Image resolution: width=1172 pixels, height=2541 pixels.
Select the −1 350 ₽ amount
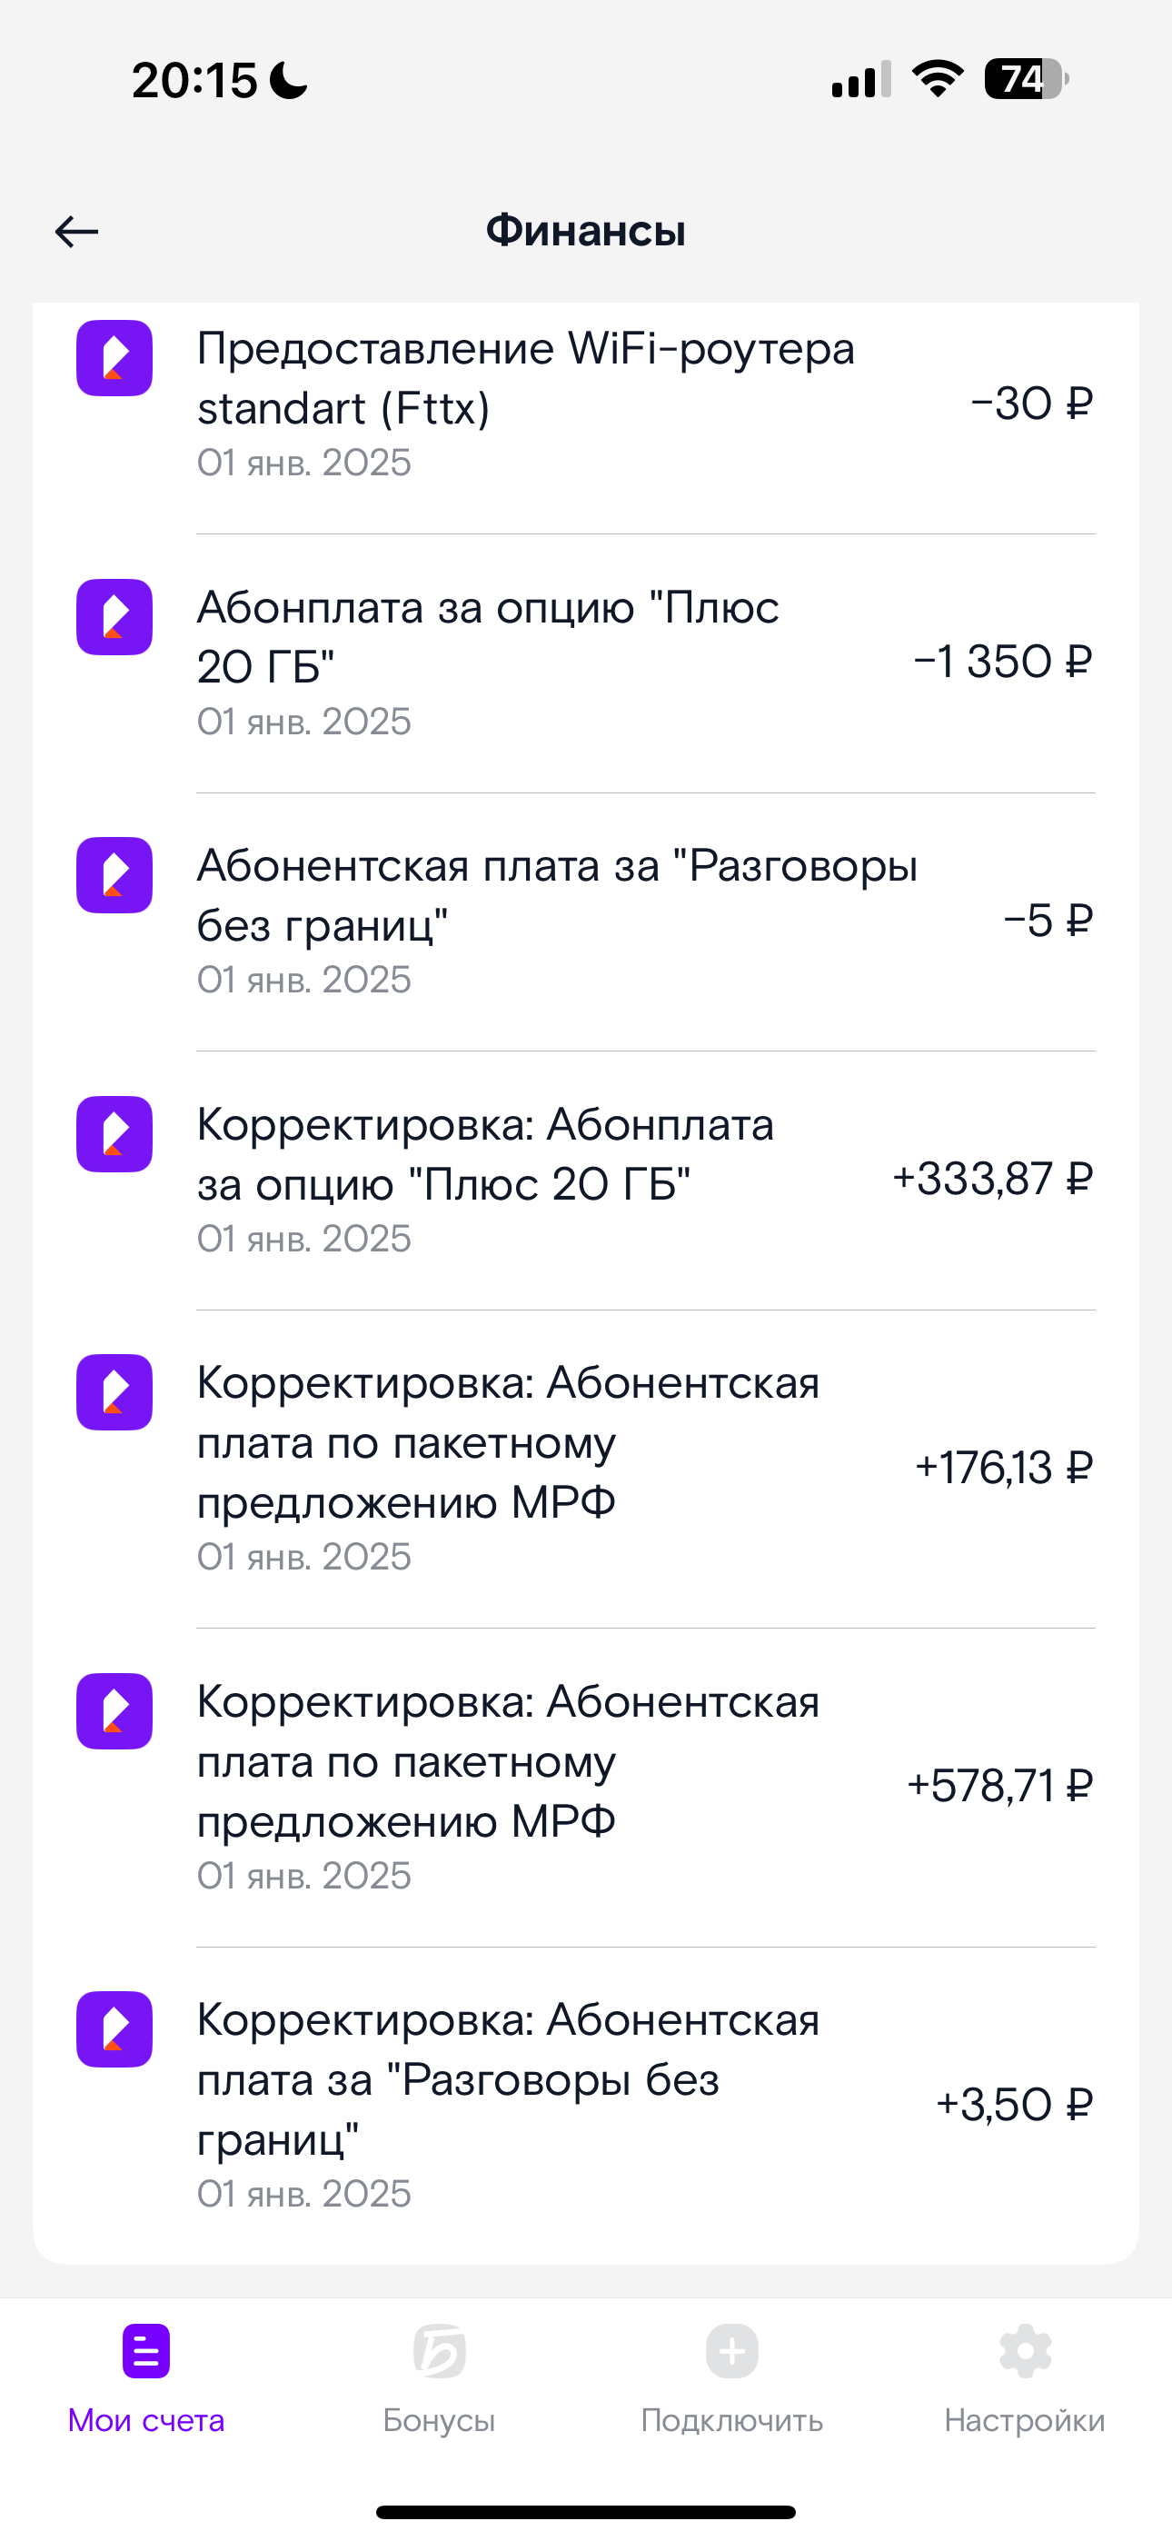1002,662
